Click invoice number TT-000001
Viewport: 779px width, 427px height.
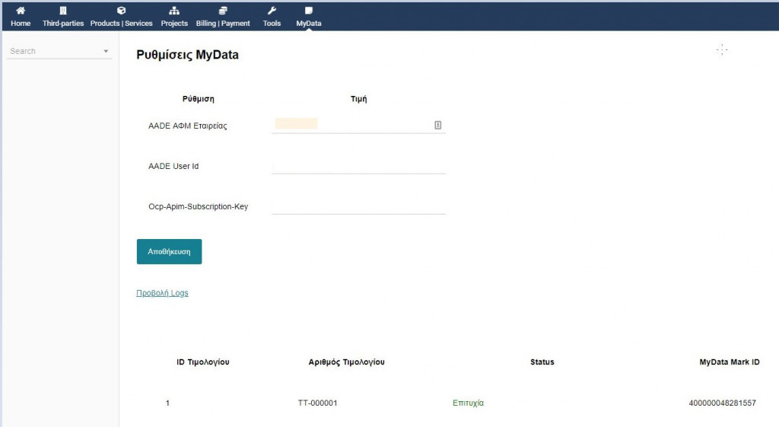(x=317, y=403)
